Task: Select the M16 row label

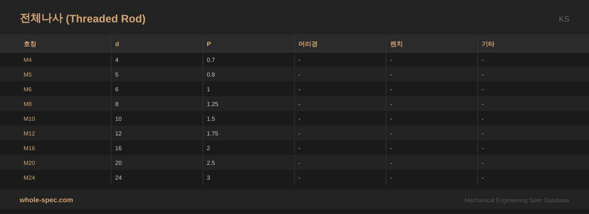Action: (x=29, y=148)
